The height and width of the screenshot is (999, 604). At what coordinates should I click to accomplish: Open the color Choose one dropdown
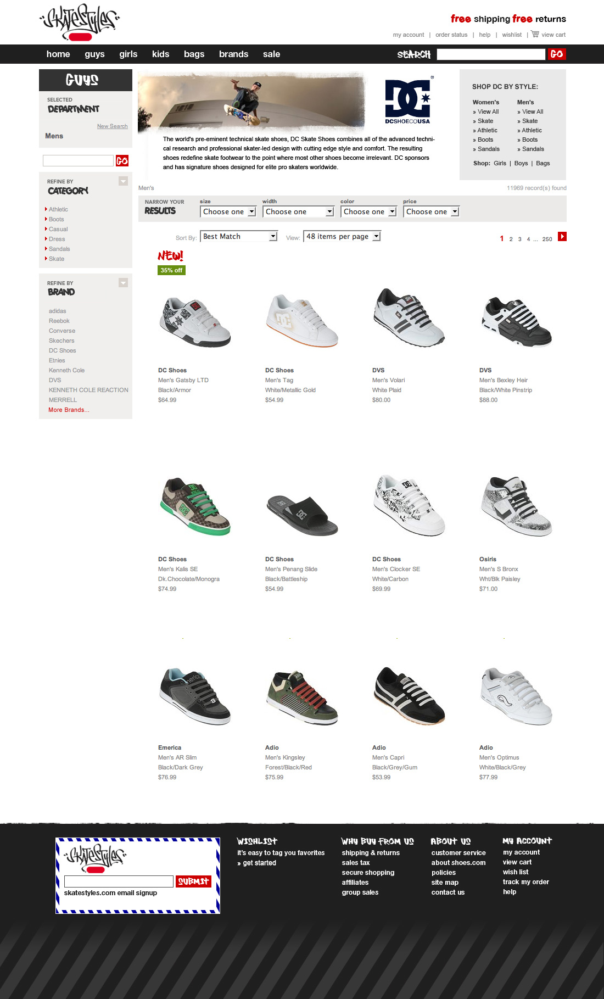tap(368, 211)
